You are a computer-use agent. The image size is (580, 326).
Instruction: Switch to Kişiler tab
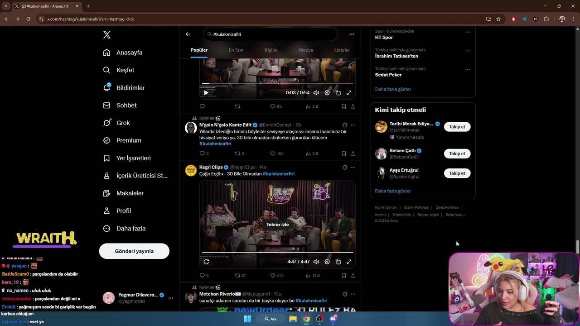point(271,50)
